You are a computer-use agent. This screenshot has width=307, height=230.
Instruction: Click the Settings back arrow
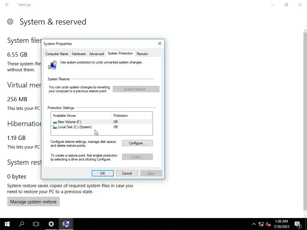[7, 5]
